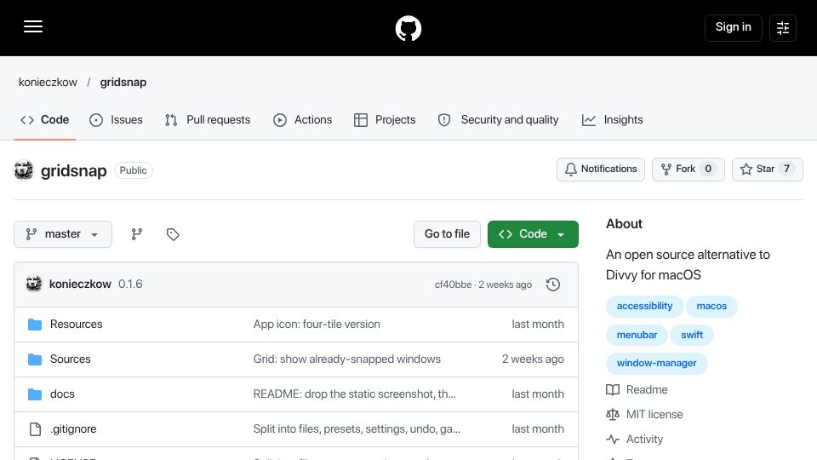Open the Resources folder icon

[35, 325]
